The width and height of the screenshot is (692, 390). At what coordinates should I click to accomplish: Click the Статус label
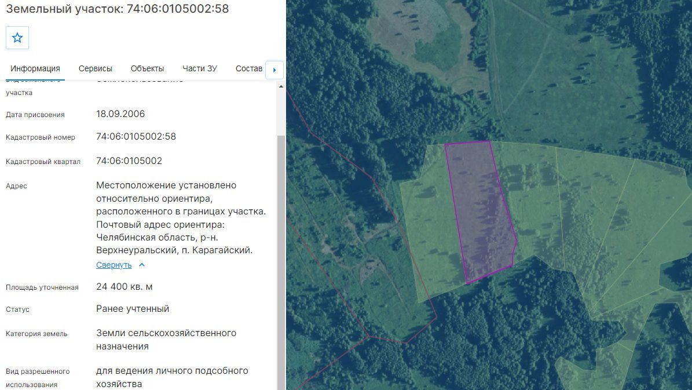[17, 309]
